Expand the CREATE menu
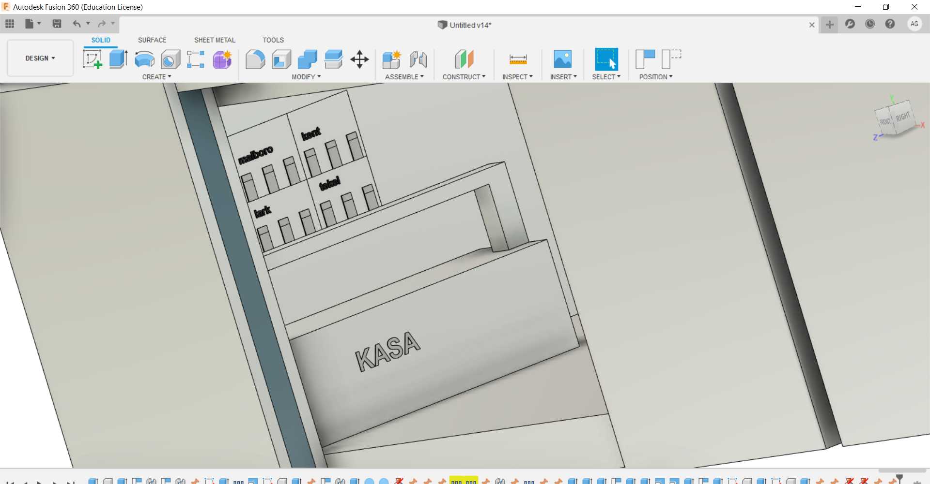 point(156,77)
